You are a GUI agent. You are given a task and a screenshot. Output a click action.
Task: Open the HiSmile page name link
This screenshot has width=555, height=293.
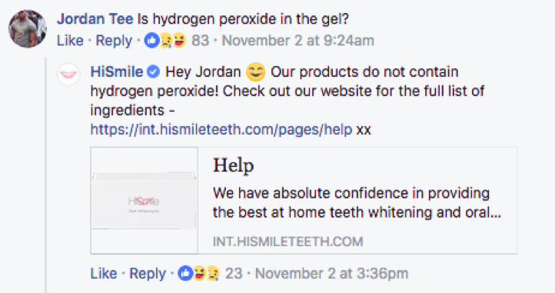coord(117,72)
